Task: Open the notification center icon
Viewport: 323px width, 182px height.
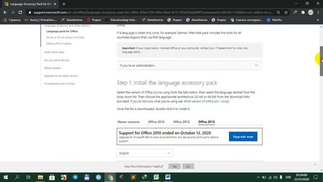Action: click(x=315, y=177)
